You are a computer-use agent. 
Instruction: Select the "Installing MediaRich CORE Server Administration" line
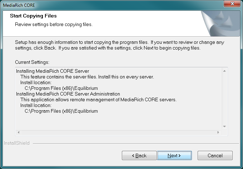click(x=68, y=94)
